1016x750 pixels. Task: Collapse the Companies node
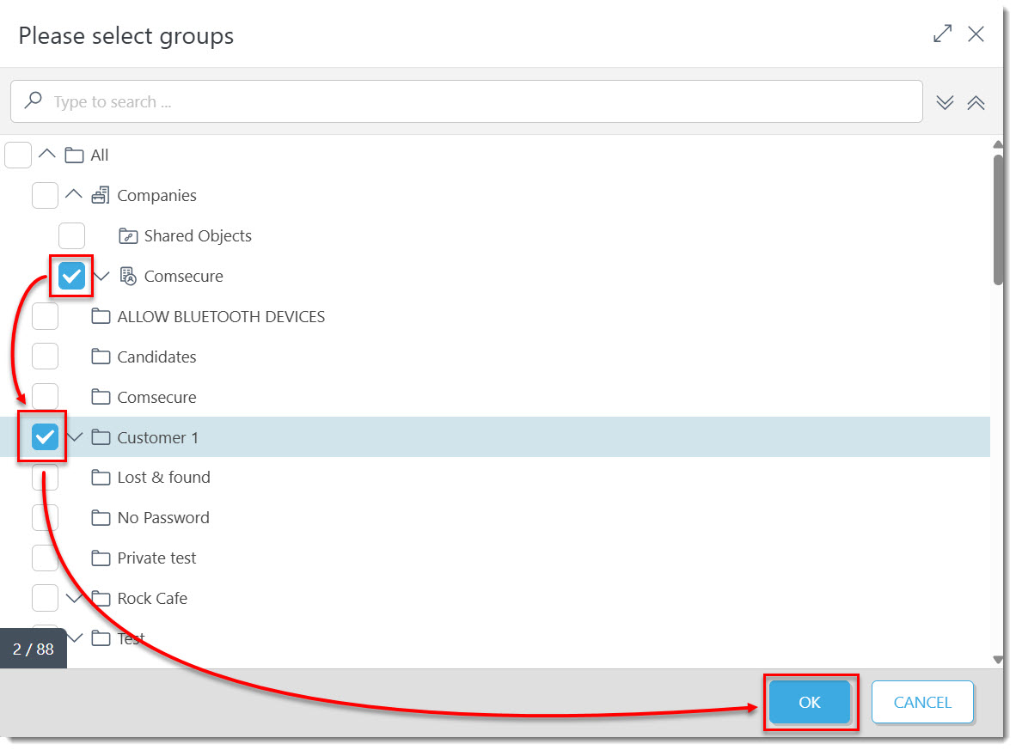point(73,193)
